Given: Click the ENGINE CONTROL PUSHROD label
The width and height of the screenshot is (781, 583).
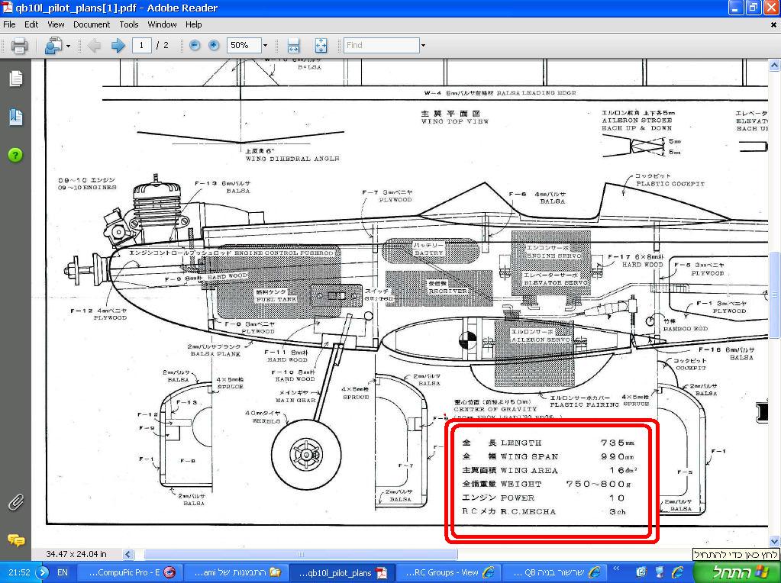Looking at the screenshot, I should coord(283,253).
